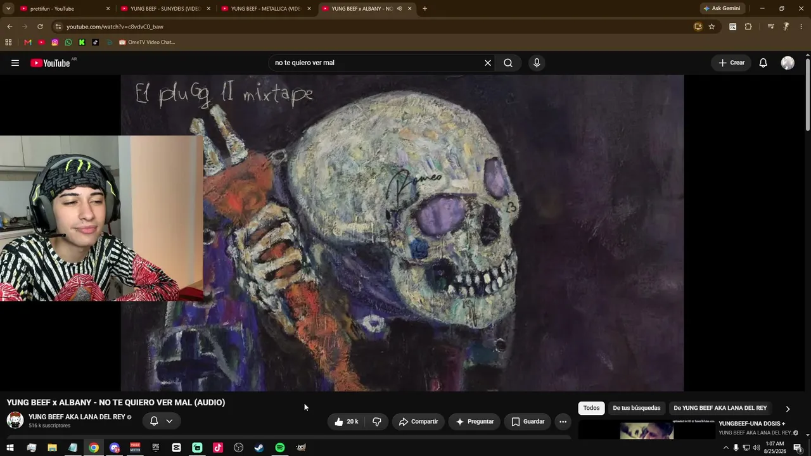
Task: Save the video with Guardar
Action: 528,422
